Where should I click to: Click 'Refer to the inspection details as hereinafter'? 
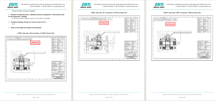point(26,28)
